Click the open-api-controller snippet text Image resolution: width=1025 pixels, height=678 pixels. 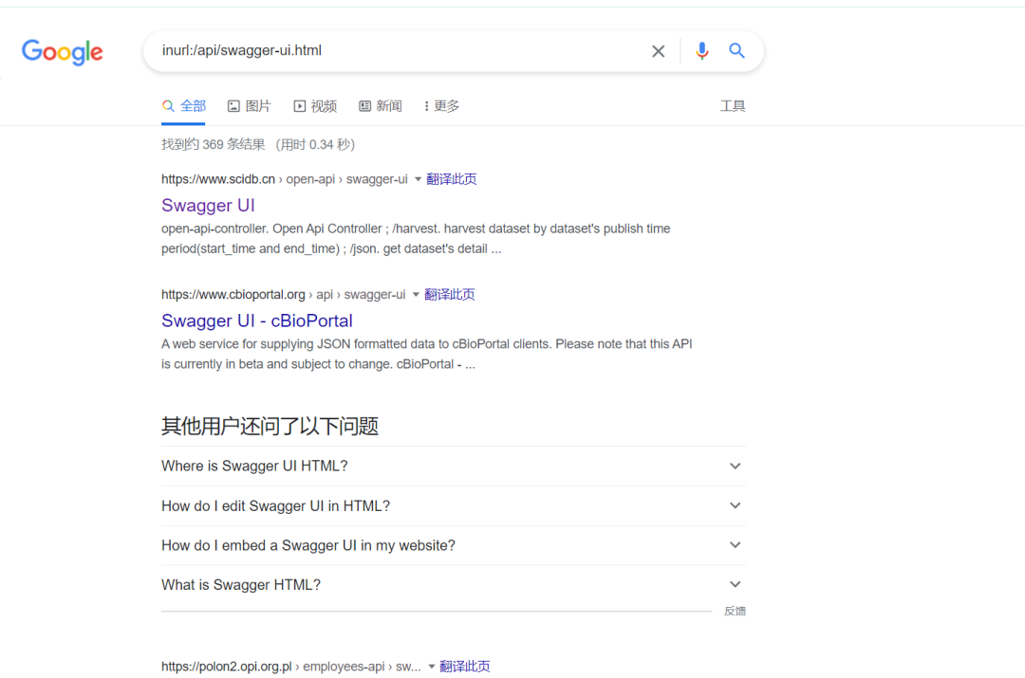click(x=416, y=238)
